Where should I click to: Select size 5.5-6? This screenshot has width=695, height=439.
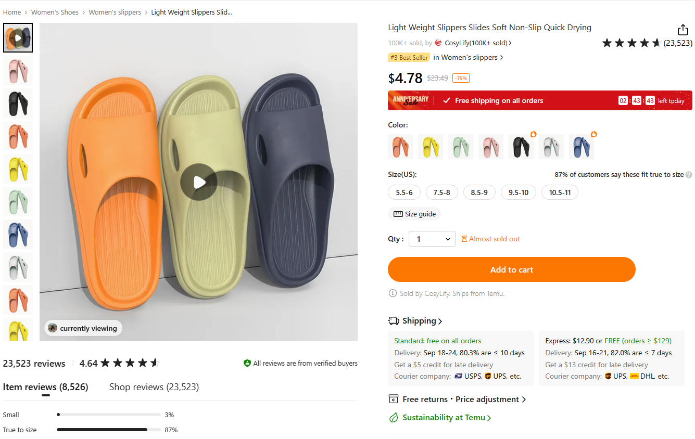[404, 192]
